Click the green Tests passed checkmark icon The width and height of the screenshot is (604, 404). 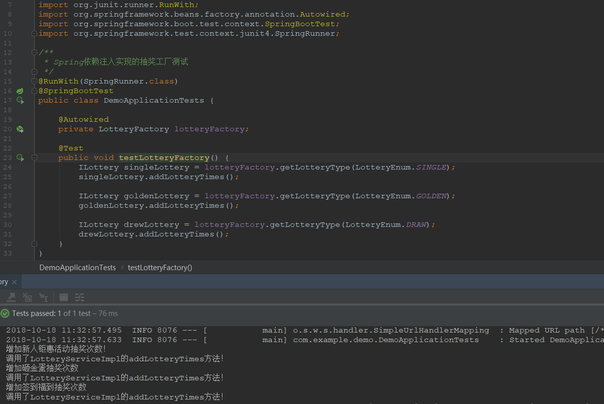[5, 313]
